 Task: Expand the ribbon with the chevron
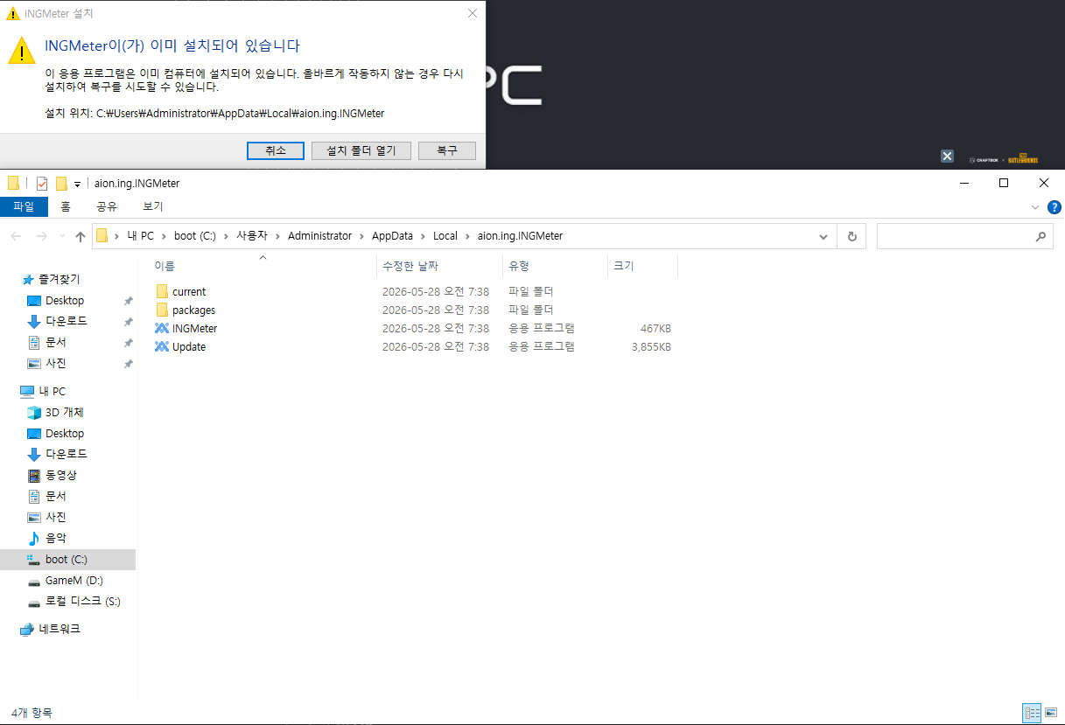(x=1035, y=207)
